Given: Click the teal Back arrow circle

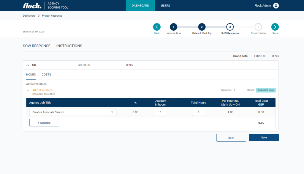Looking at the screenshot, I should (157, 27).
